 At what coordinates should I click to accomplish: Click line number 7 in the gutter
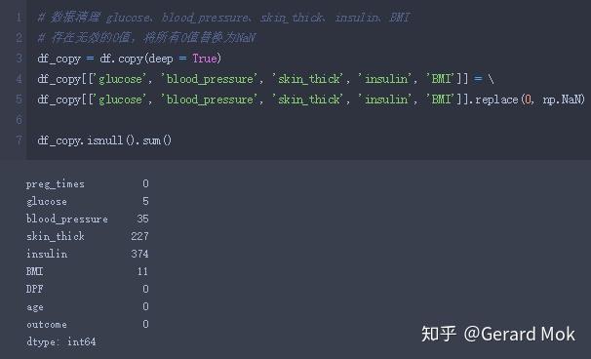point(19,140)
